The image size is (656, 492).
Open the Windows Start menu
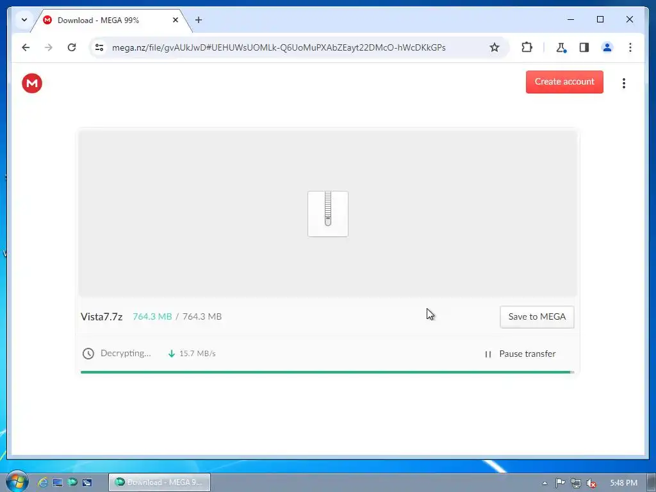[x=17, y=482]
